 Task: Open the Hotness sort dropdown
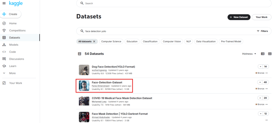[249, 54]
